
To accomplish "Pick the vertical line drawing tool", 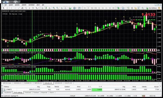I will pos(11,8).
